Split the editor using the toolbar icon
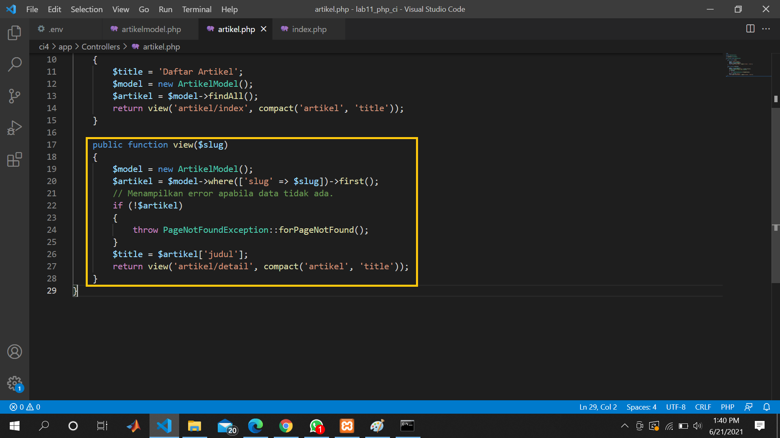 (x=750, y=29)
